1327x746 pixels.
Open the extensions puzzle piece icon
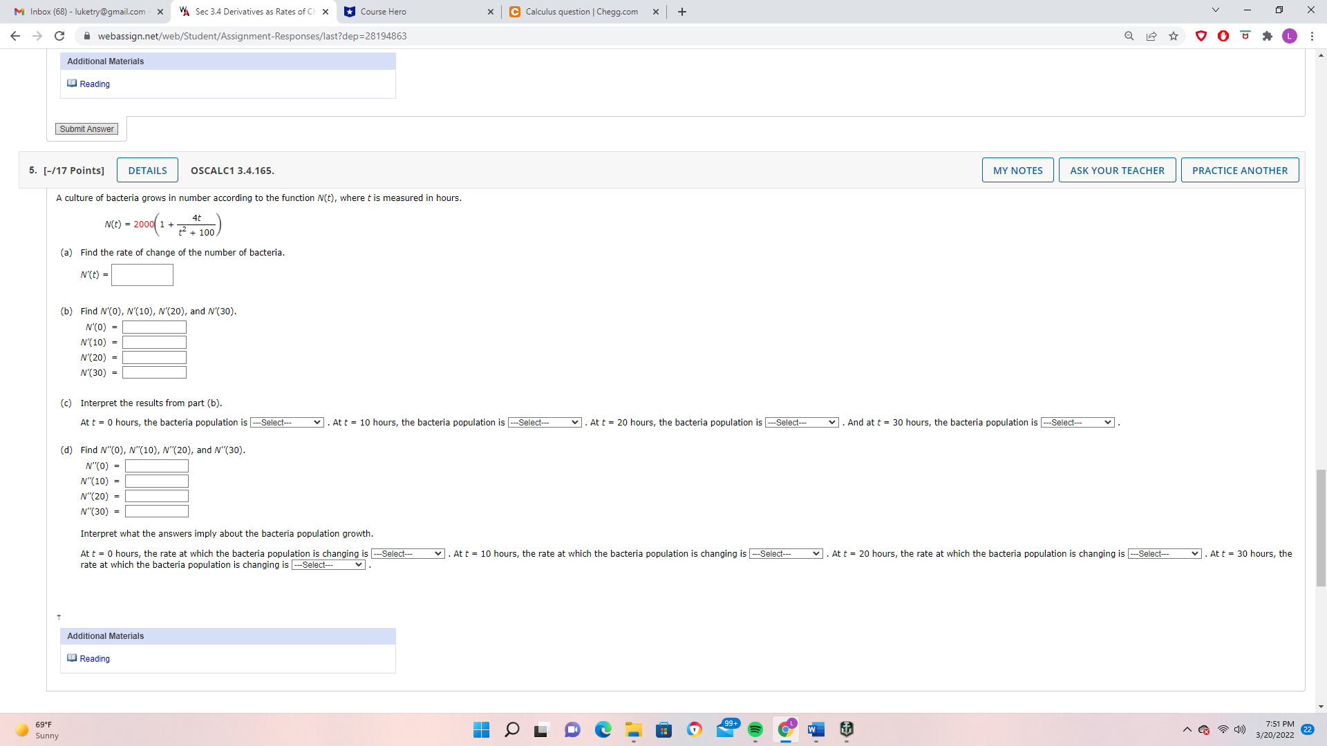(x=1268, y=36)
